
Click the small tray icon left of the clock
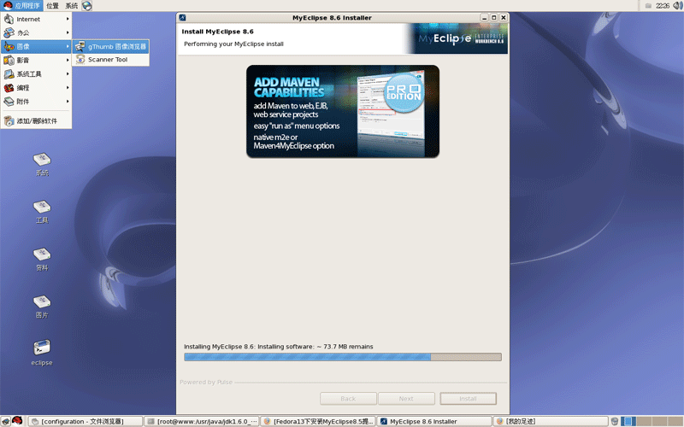[x=648, y=6]
